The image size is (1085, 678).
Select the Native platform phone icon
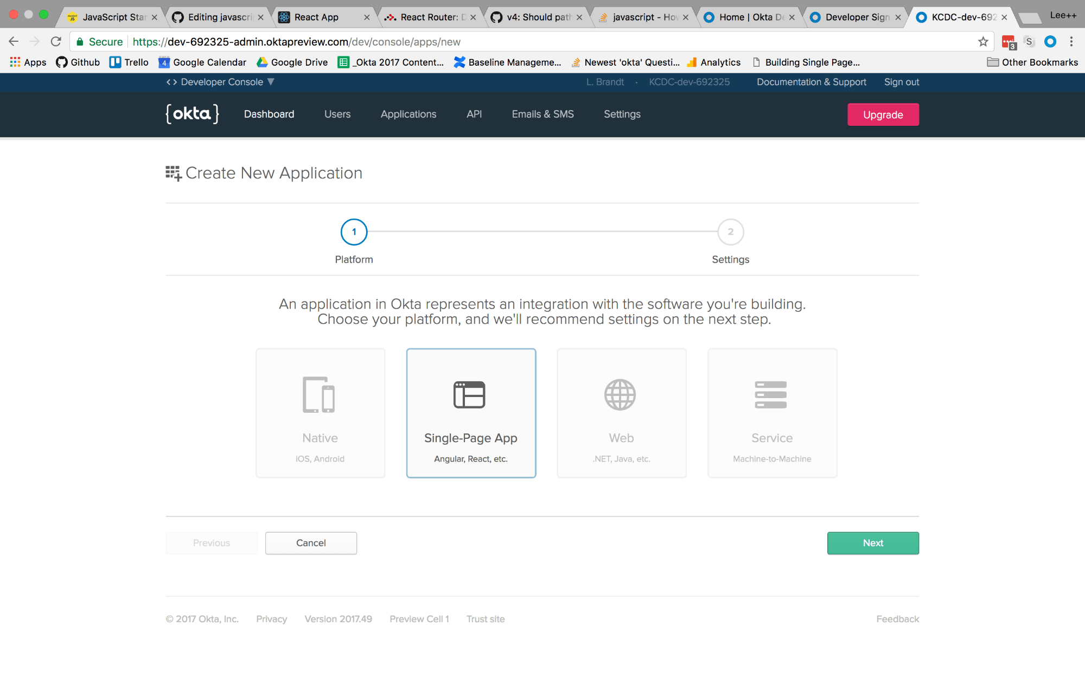click(319, 395)
